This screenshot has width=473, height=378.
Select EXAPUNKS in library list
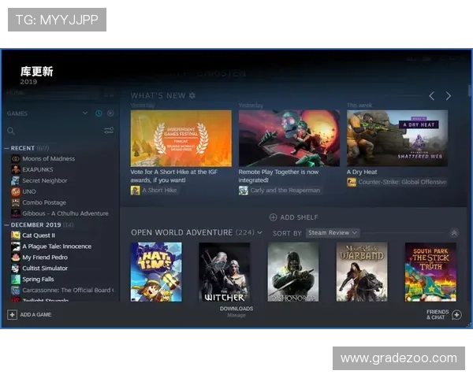coord(38,170)
